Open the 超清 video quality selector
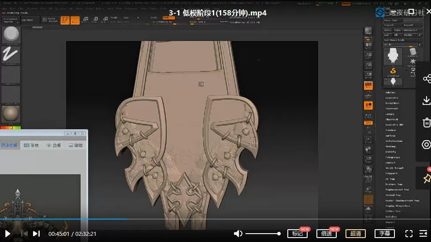Image resolution: width=431 pixels, height=242 pixels. pos(356,234)
